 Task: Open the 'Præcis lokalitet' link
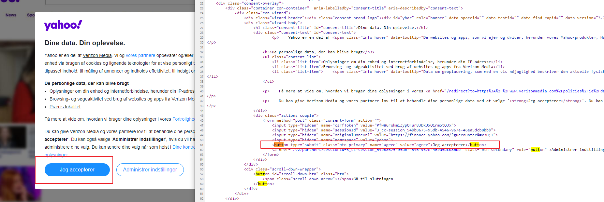pyautogui.click(x=65, y=107)
